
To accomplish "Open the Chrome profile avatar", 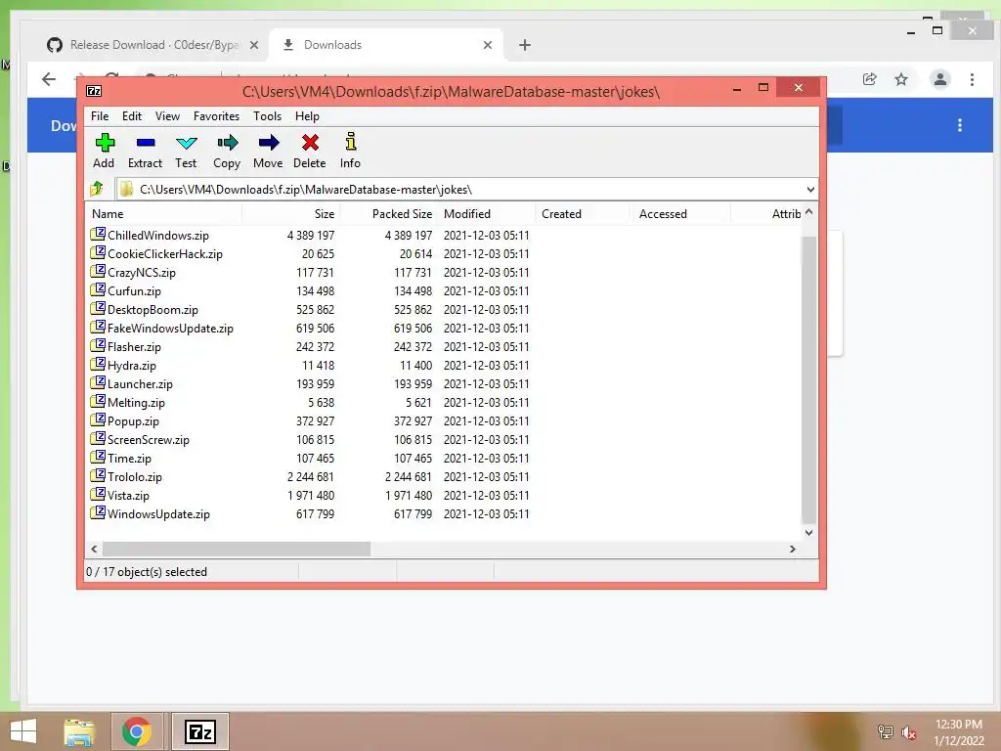I will point(939,79).
